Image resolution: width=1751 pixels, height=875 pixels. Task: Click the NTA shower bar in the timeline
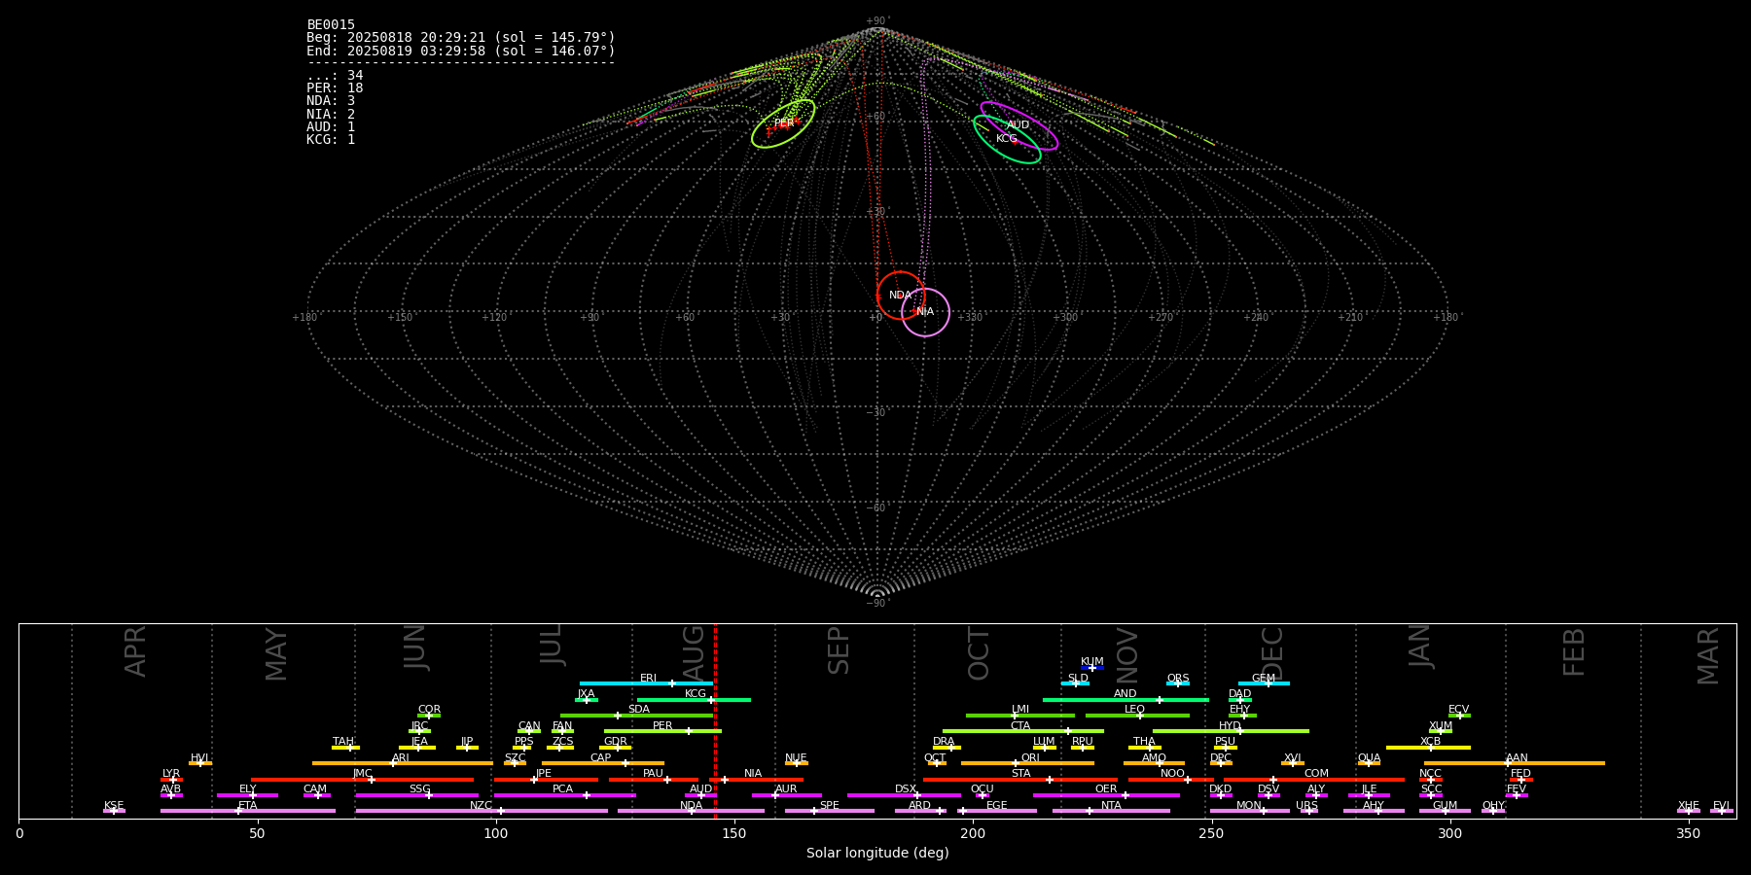click(1111, 811)
